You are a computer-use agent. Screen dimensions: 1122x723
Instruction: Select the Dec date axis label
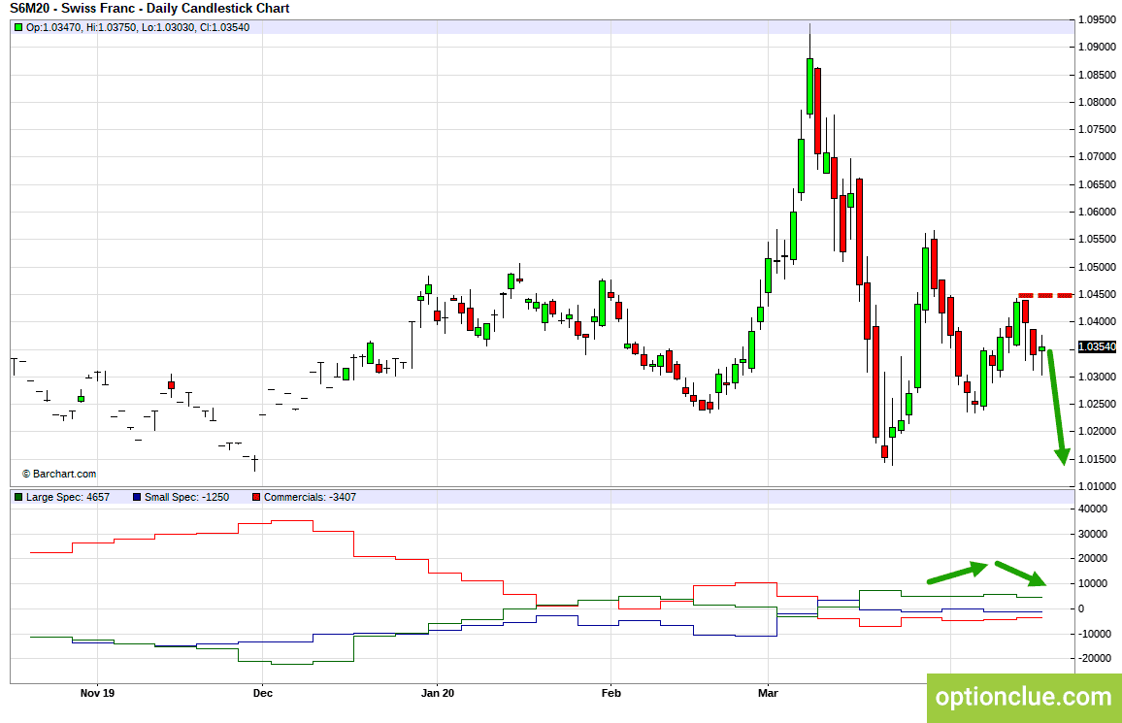pyautogui.click(x=261, y=693)
